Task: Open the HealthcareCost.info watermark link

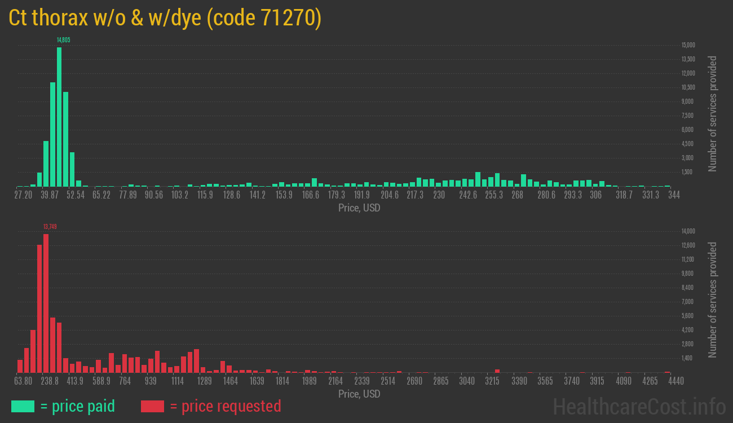Action: point(639,406)
